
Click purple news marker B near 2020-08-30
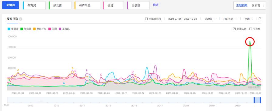[87, 70]
